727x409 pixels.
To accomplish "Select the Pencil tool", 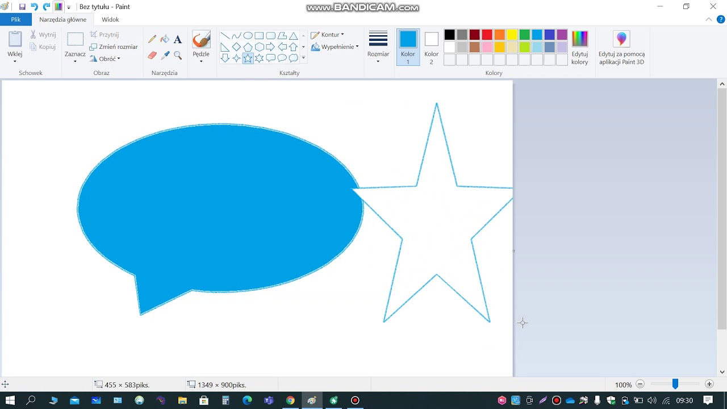I will tap(152, 39).
